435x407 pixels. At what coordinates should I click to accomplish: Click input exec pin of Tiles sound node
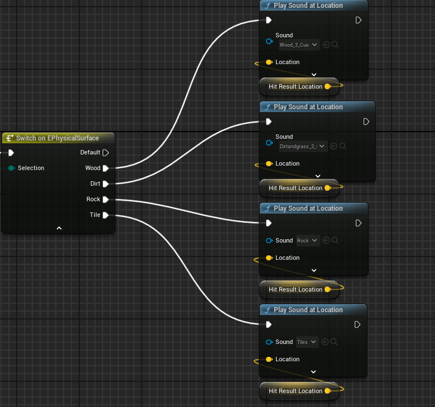pos(269,325)
